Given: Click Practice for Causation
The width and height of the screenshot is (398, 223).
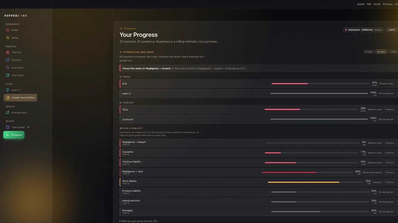Looking at the screenshot, I should pos(390,153).
